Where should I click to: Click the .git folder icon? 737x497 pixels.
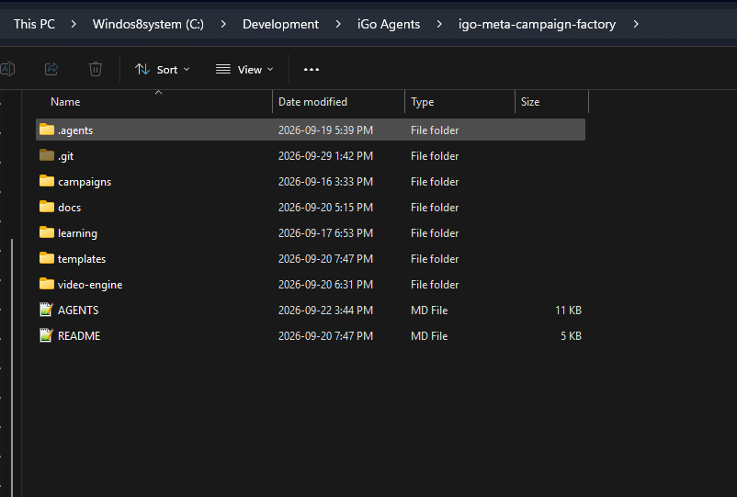[x=47, y=155]
